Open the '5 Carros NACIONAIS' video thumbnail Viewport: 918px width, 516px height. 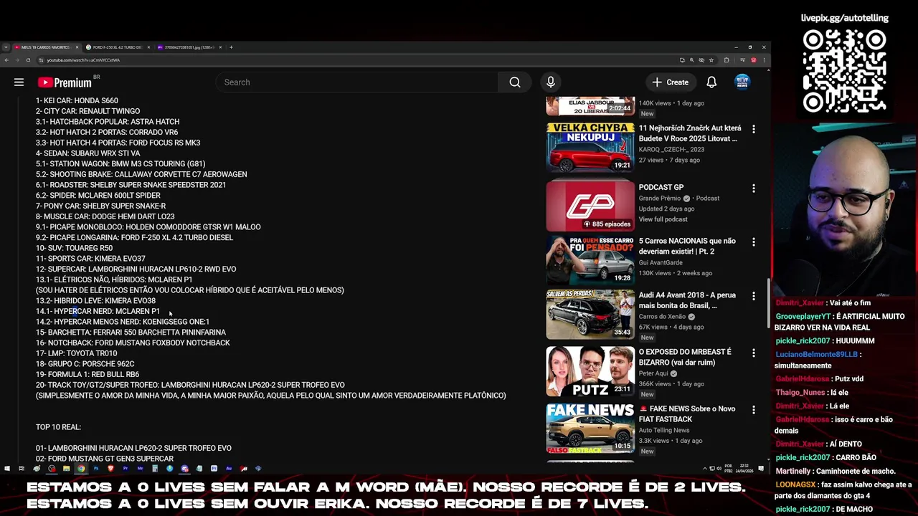coord(590,260)
